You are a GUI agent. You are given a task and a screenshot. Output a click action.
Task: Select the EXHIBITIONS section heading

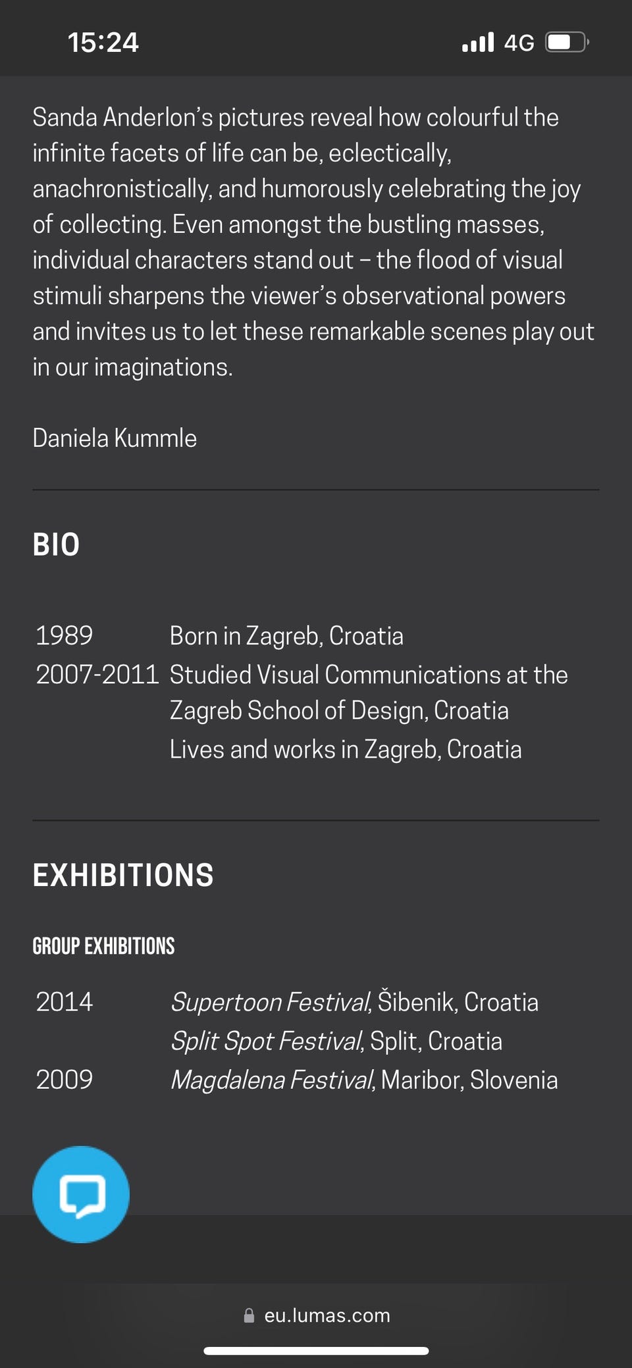(x=123, y=876)
